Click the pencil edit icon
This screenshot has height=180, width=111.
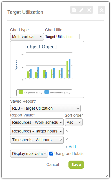click(81, 10)
